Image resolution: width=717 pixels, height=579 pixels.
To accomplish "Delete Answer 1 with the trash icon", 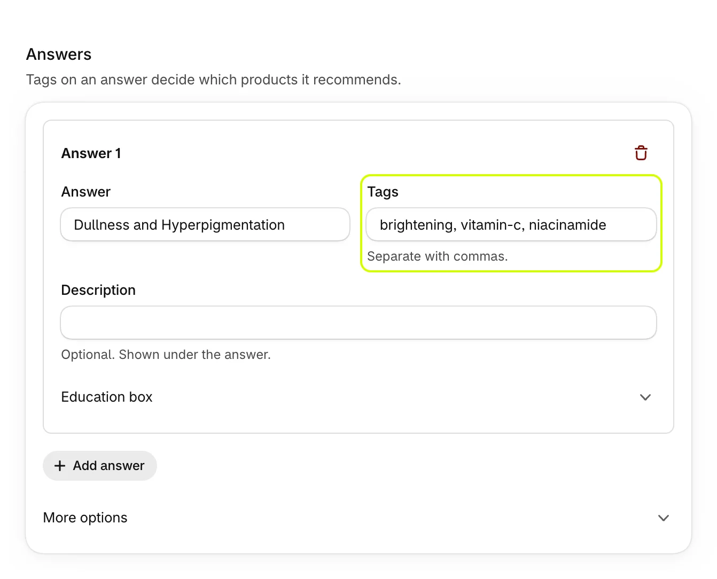I will [x=641, y=153].
